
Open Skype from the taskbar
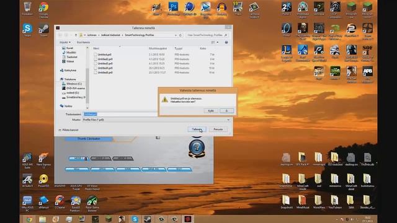pyautogui.click(x=135, y=219)
